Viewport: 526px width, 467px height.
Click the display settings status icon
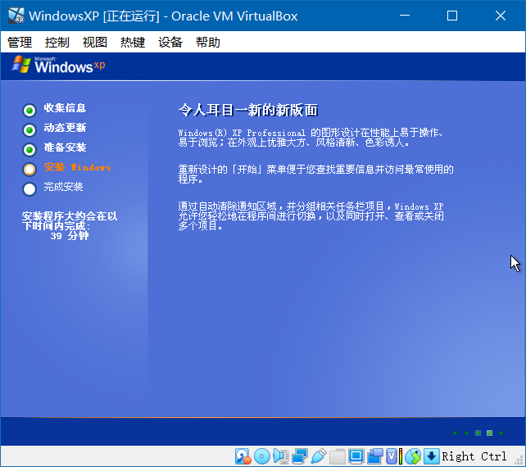point(356,456)
